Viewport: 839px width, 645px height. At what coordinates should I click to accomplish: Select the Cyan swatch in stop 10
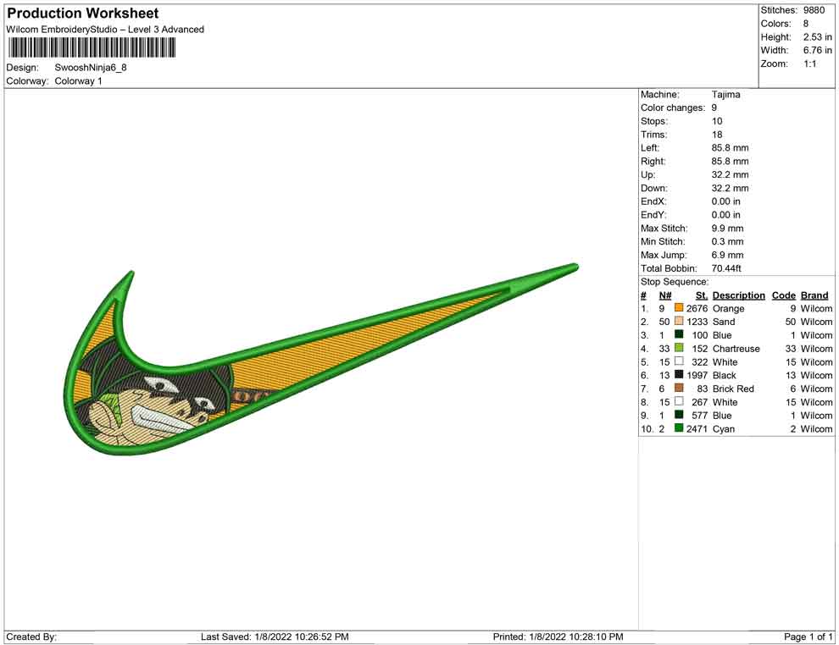679,429
